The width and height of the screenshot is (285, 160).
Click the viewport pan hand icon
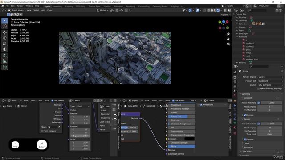[228, 39]
